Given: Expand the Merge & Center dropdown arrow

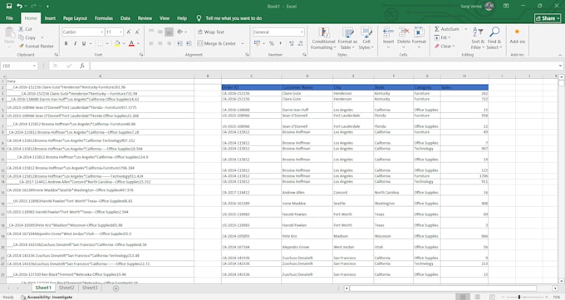Looking at the screenshot, I should coord(243,44).
